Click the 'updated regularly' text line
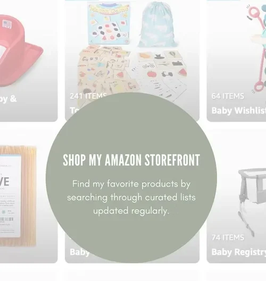This screenshot has height=281, width=266. tap(131, 211)
